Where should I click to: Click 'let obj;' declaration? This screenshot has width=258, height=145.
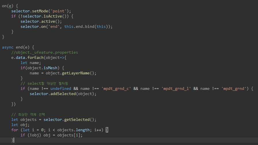click(20, 125)
